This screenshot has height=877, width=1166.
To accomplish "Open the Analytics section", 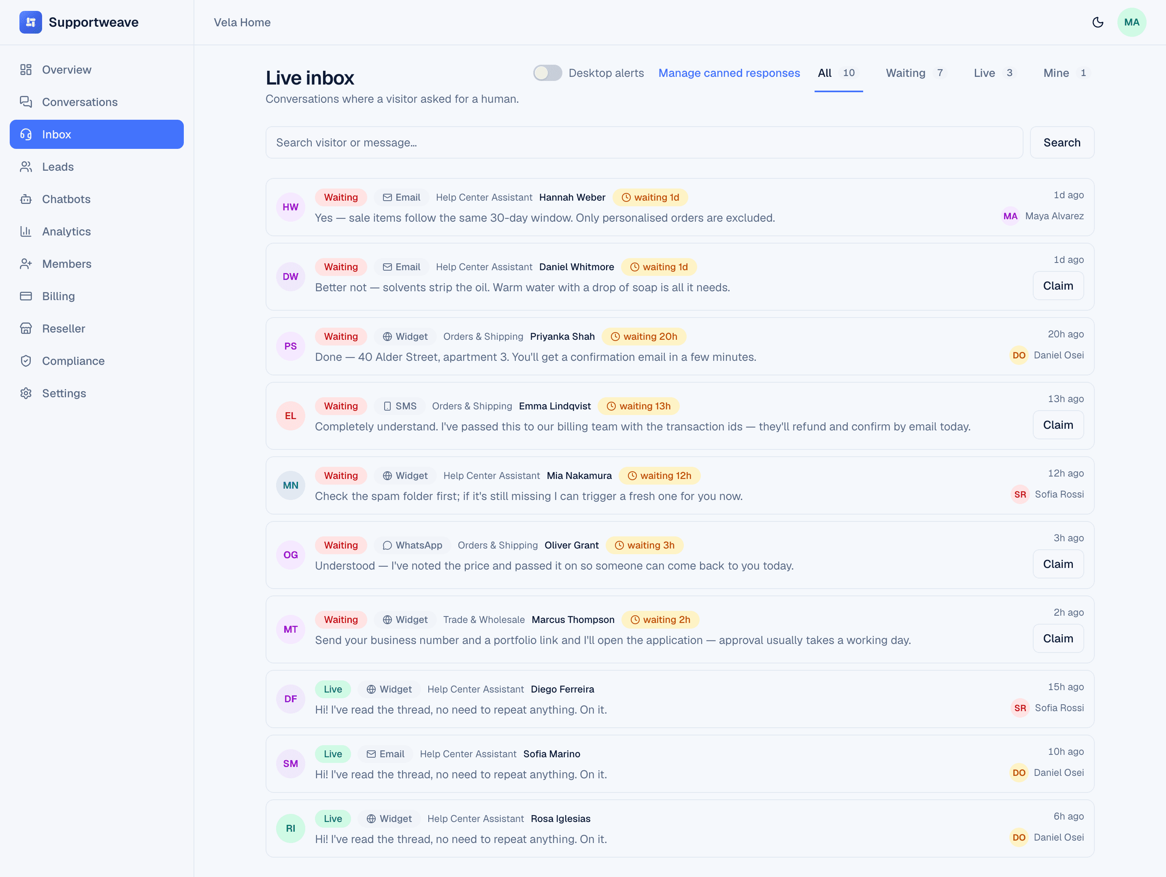I will (x=96, y=231).
